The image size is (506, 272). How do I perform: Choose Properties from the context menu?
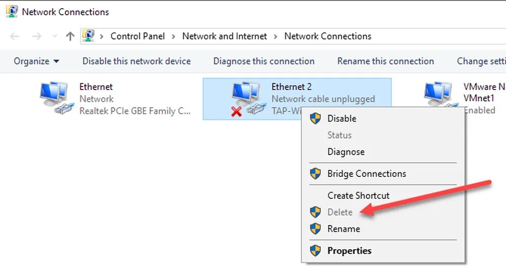(x=349, y=251)
